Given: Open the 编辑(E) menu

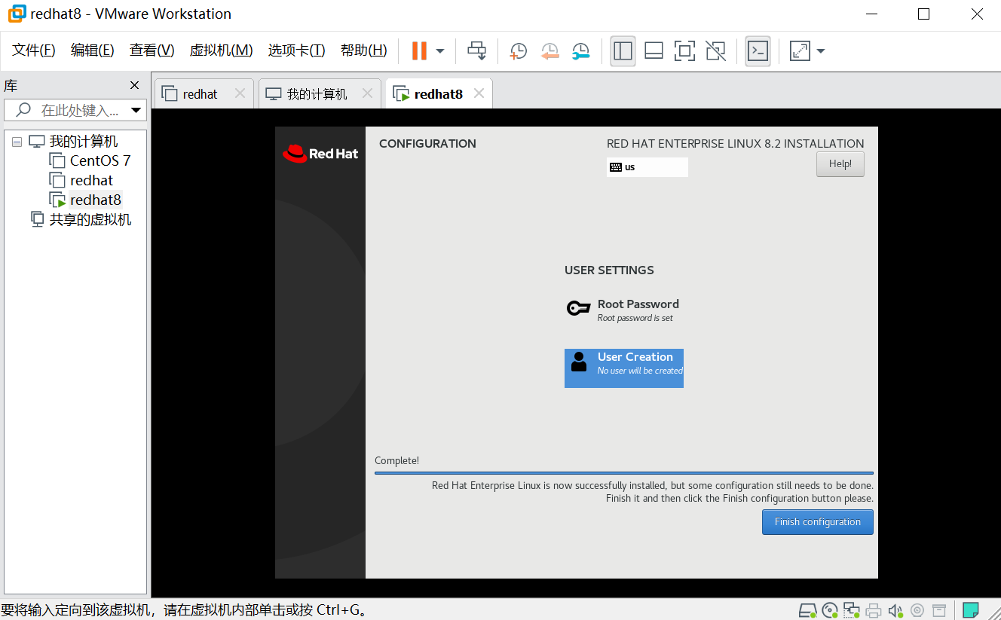Looking at the screenshot, I should pyautogui.click(x=92, y=50).
